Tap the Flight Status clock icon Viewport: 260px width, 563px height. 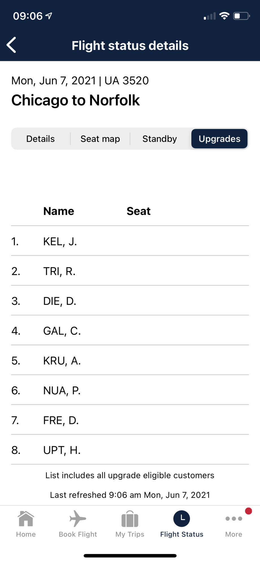[182, 519]
